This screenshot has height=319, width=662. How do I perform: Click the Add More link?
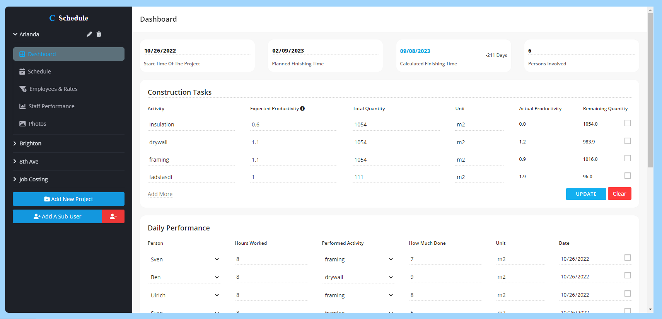[160, 194]
